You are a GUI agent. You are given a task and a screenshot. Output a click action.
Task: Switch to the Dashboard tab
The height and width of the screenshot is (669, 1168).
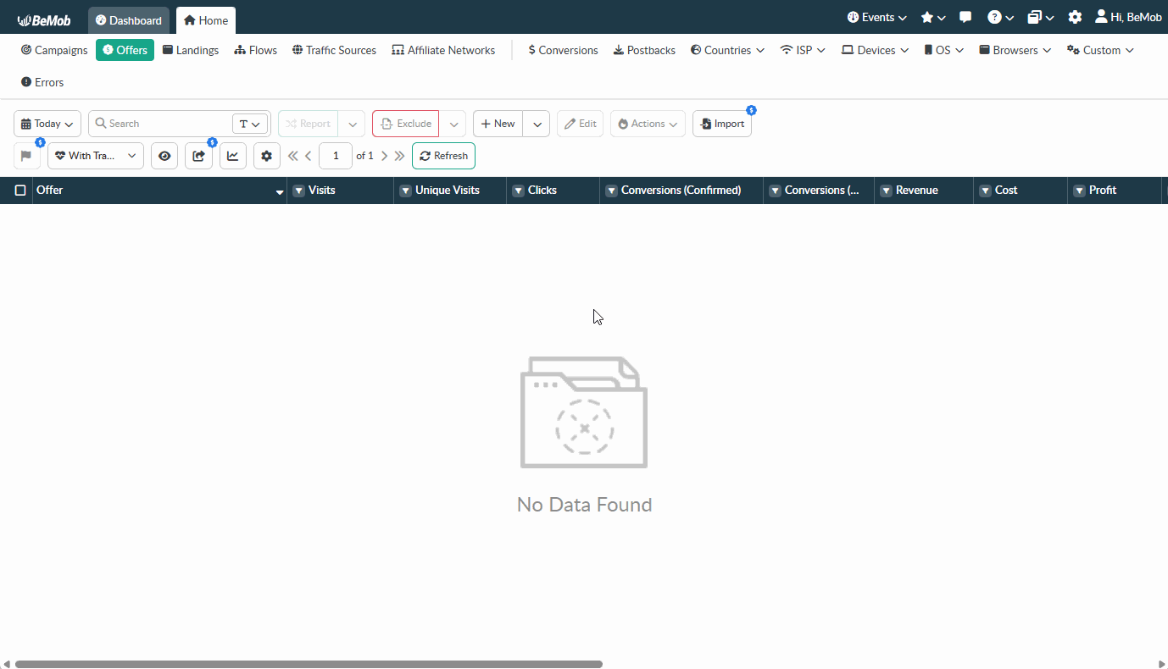tap(129, 20)
